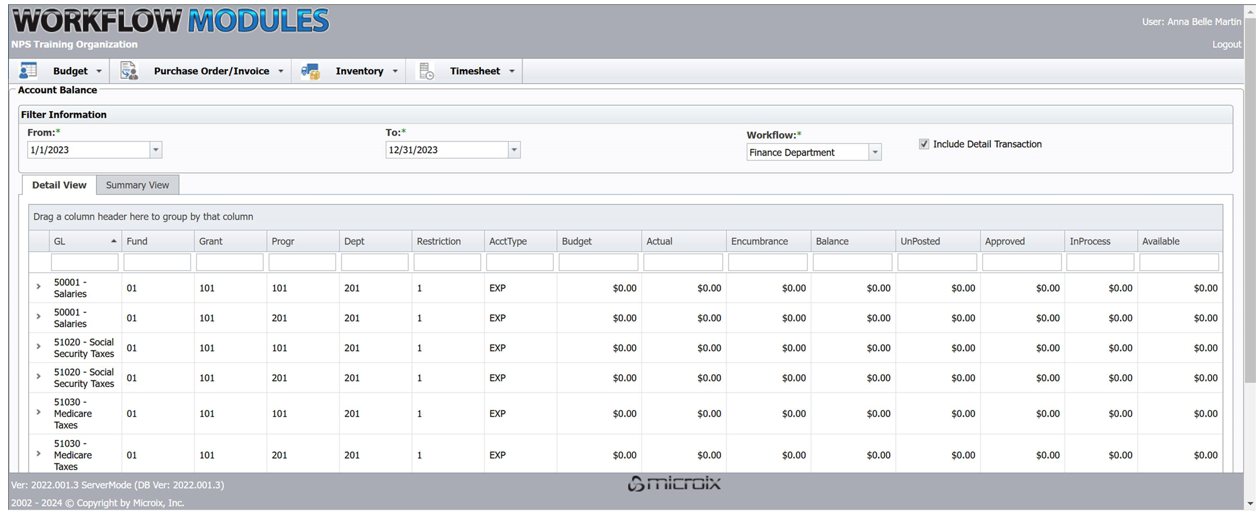Expand the first 51030 Medicare Taxes row

click(39, 412)
